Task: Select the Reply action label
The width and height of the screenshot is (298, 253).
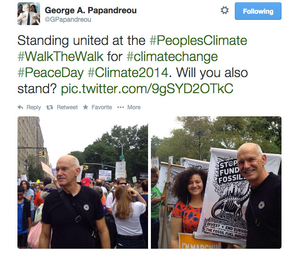Action: point(33,107)
